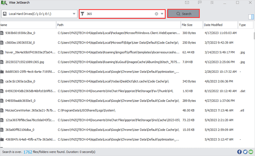Click the Yodao DeskDict cache path cell
This screenshot has width=255, height=156.
[x=113, y=81]
